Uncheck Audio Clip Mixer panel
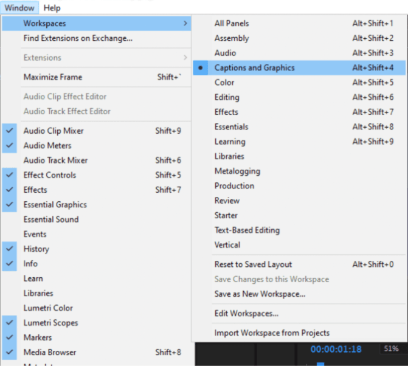 (54, 131)
